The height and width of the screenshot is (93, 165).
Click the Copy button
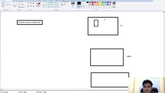pyautogui.click(x=9, y=5)
